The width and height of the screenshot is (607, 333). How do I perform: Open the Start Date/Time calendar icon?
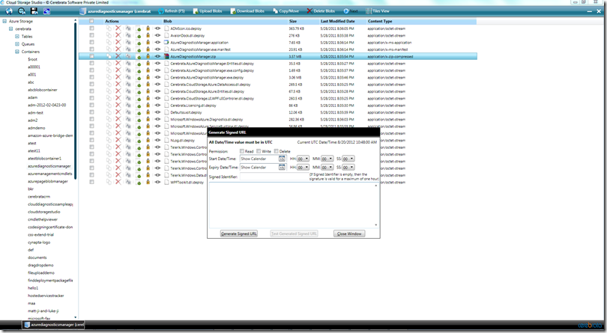[282, 159]
